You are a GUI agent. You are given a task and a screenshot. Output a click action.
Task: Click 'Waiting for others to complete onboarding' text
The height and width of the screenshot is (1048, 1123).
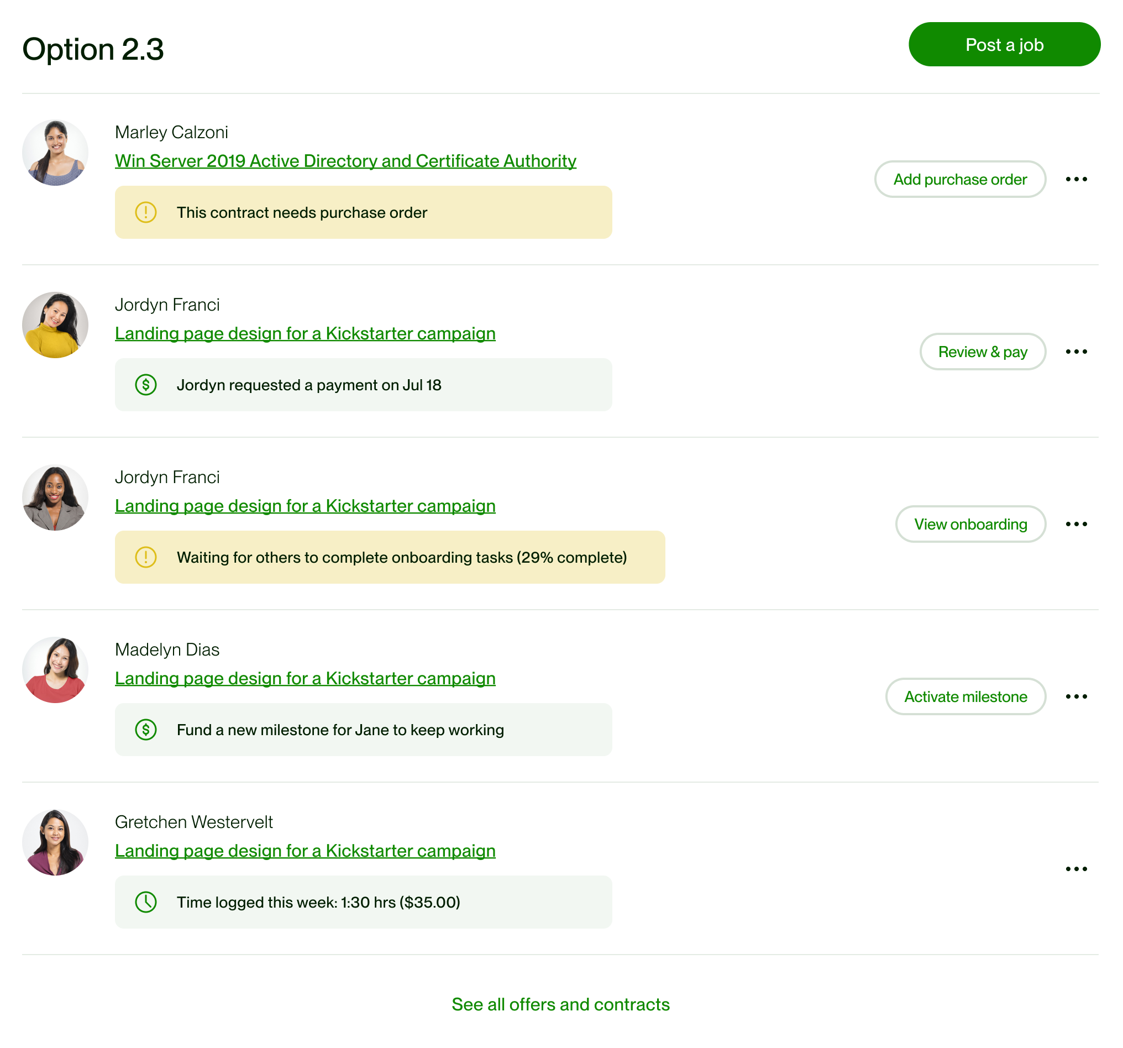402,557
